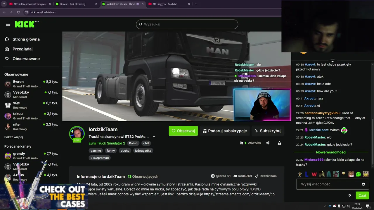Open emoji picker in chat input
This screenshot has height=210, width=374.
[363, 184]
